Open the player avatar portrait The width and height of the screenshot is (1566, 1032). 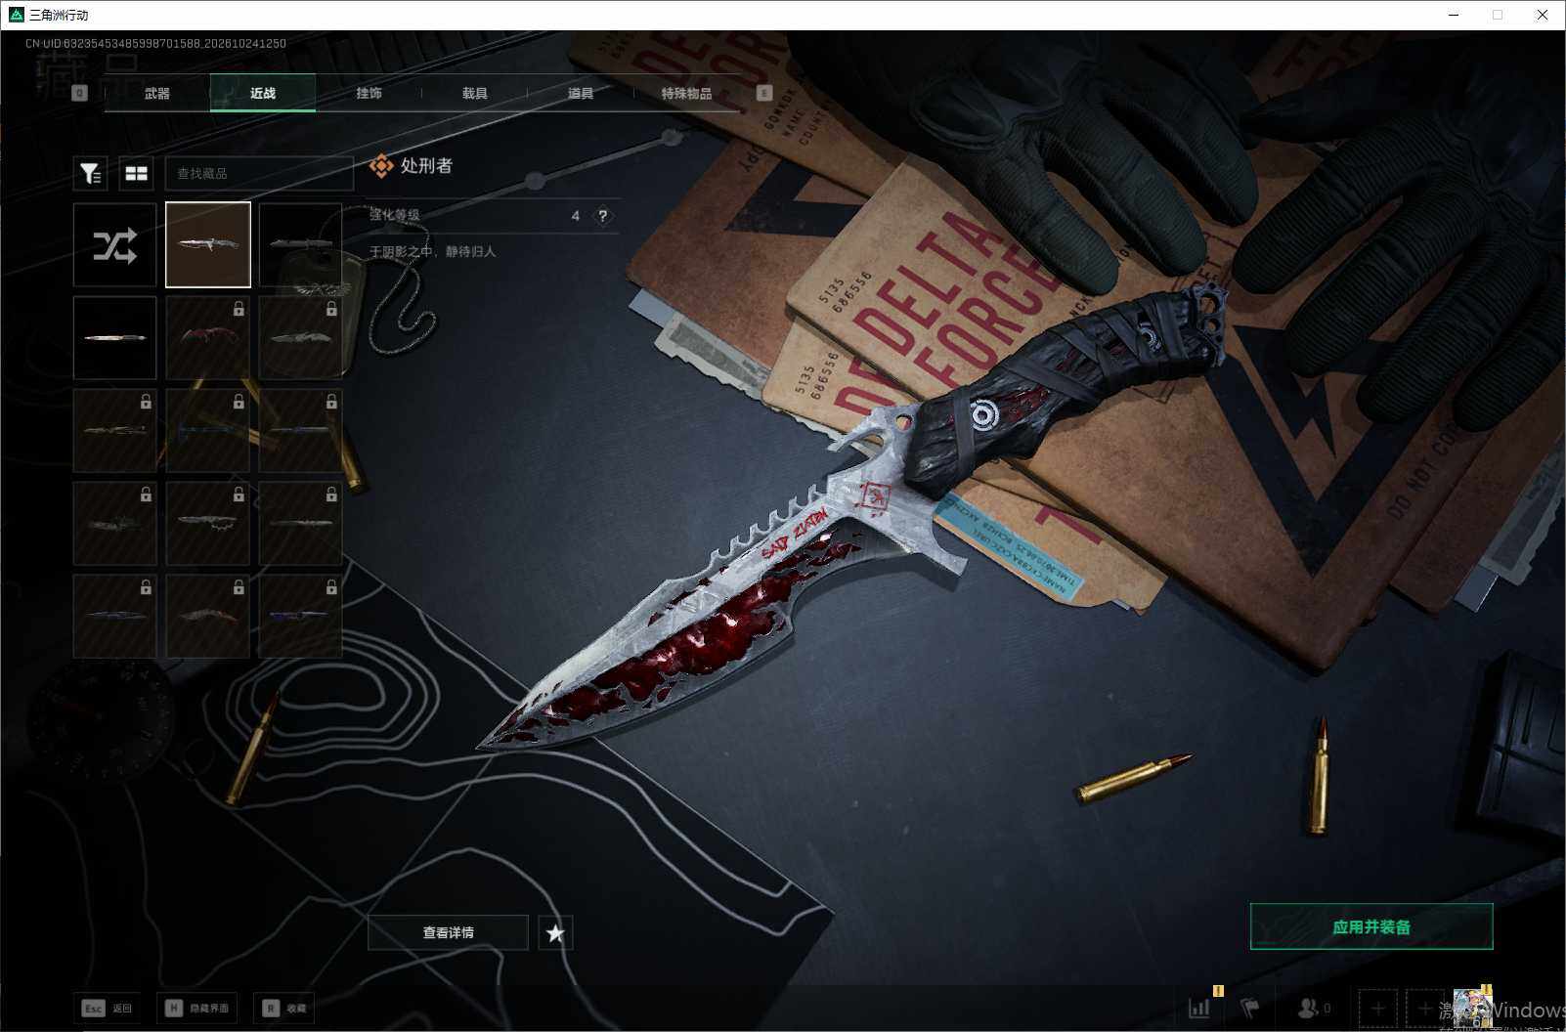click(x=1472, y=1008)
